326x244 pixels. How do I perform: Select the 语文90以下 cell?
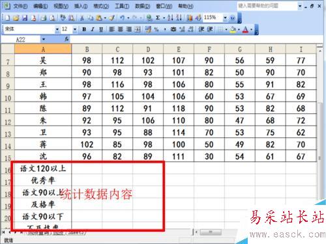coord(43,216)
